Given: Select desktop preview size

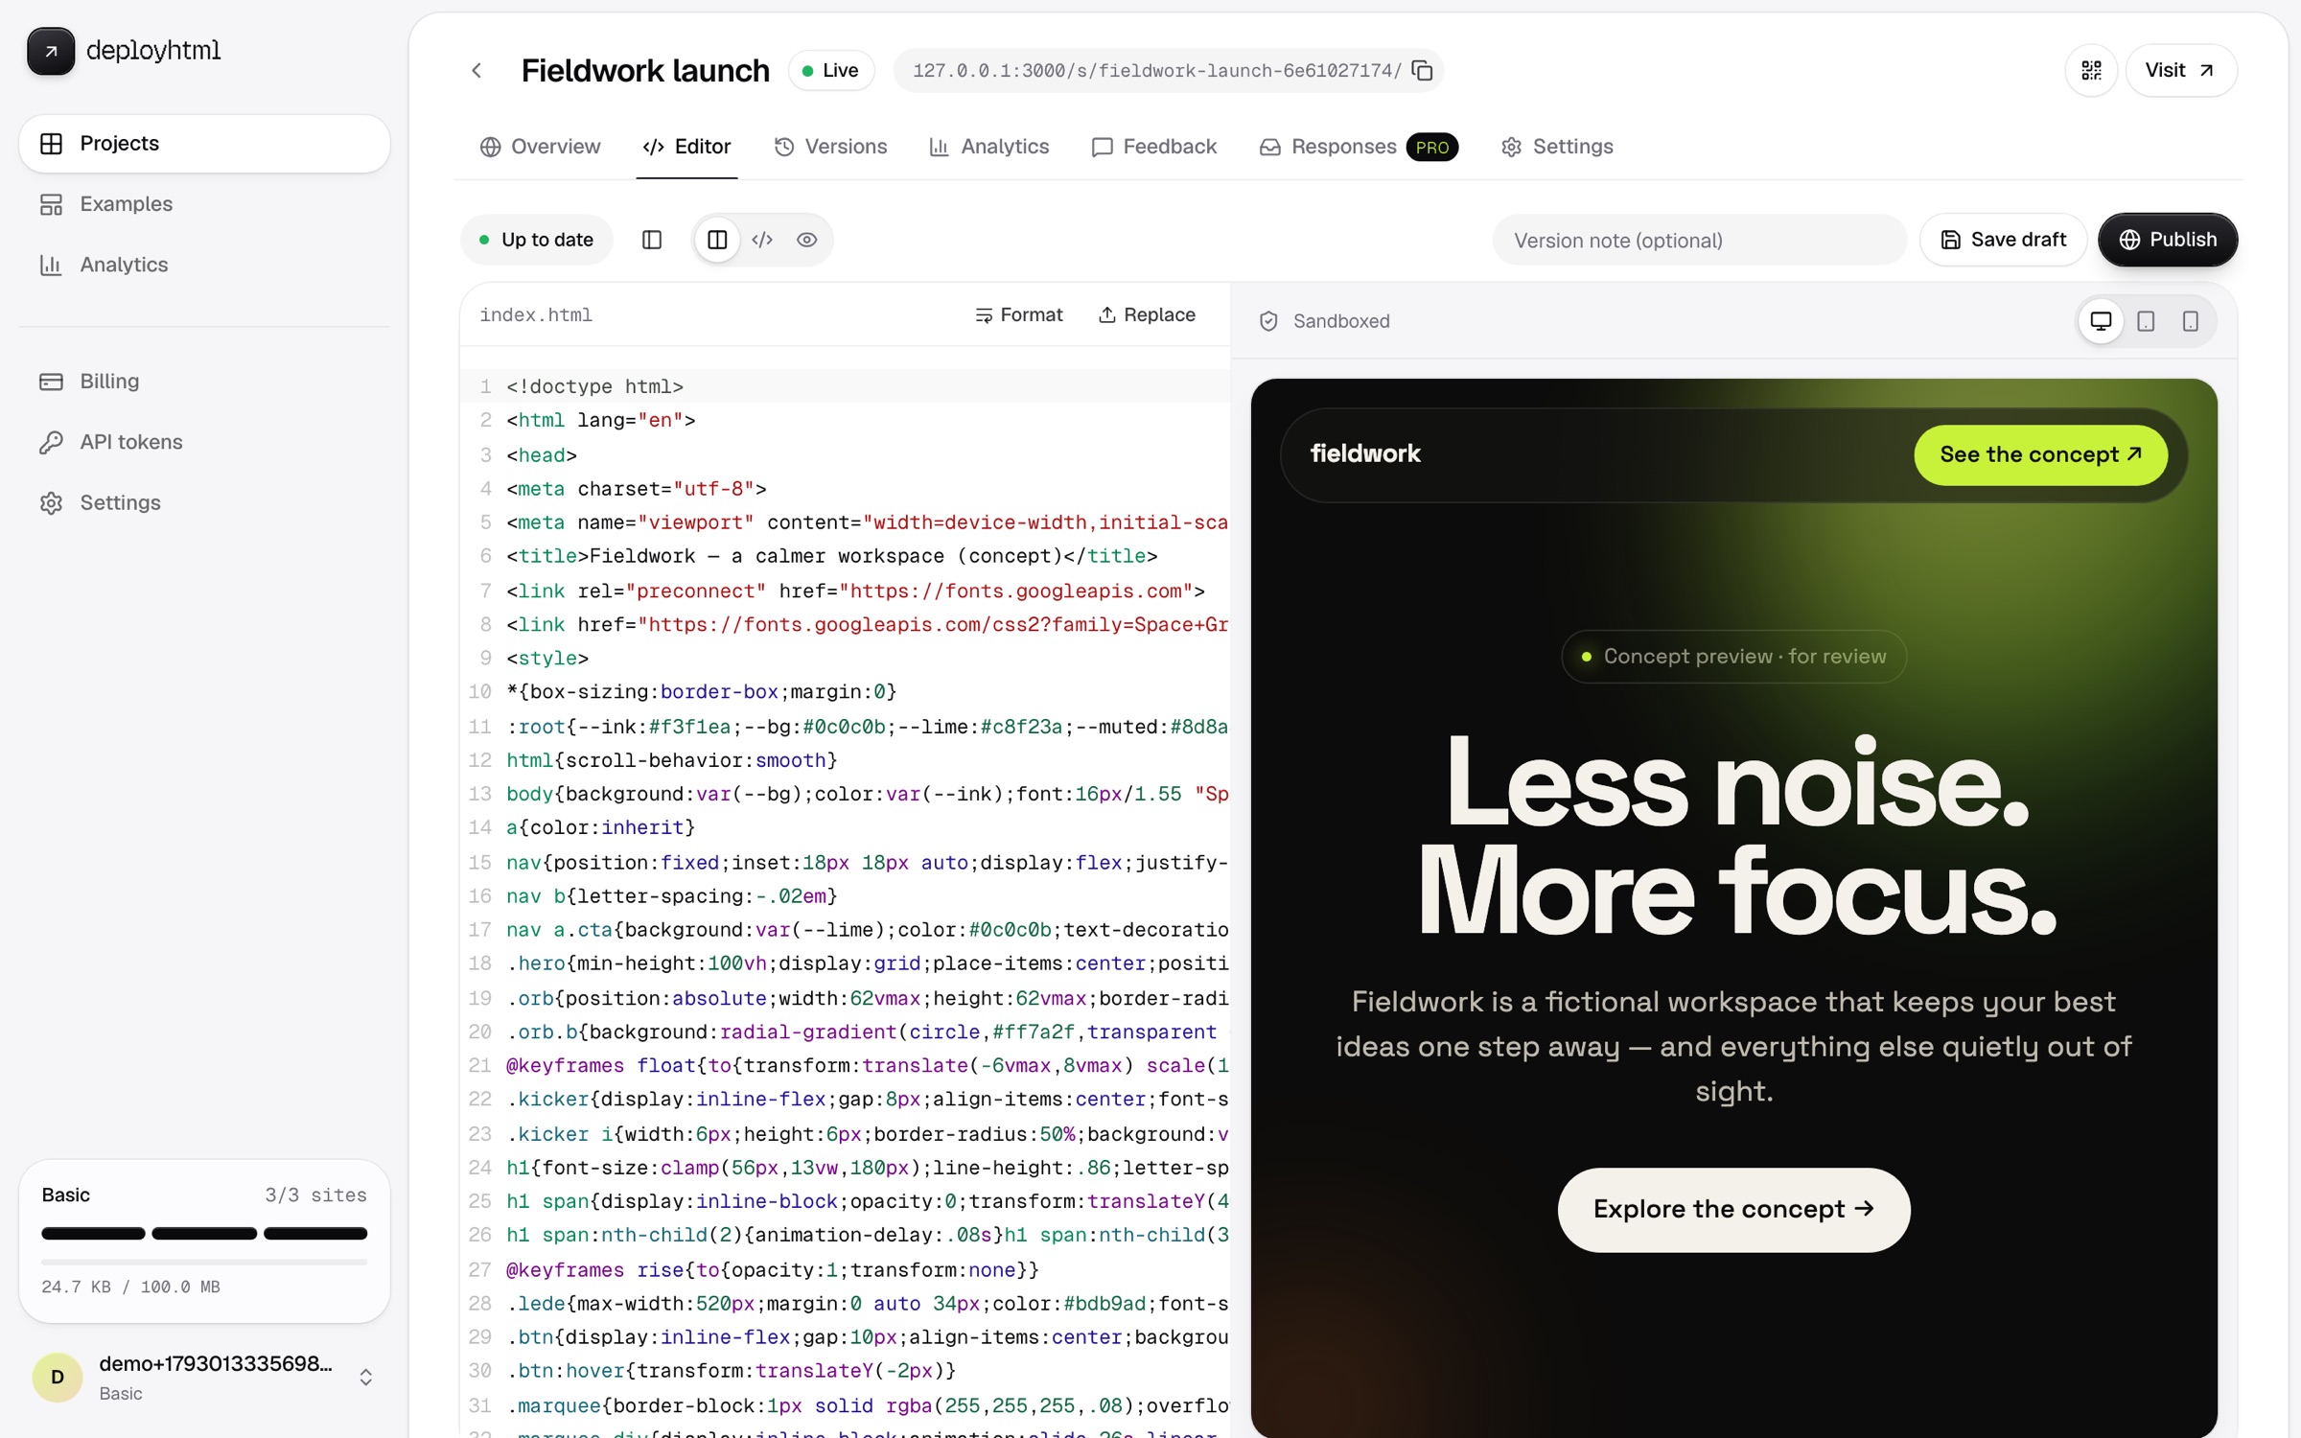Looking at the screenshot, I should [x=2101, y=321].
